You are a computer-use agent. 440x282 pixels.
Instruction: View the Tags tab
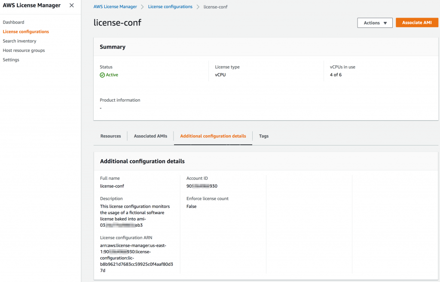pos(263,136)
